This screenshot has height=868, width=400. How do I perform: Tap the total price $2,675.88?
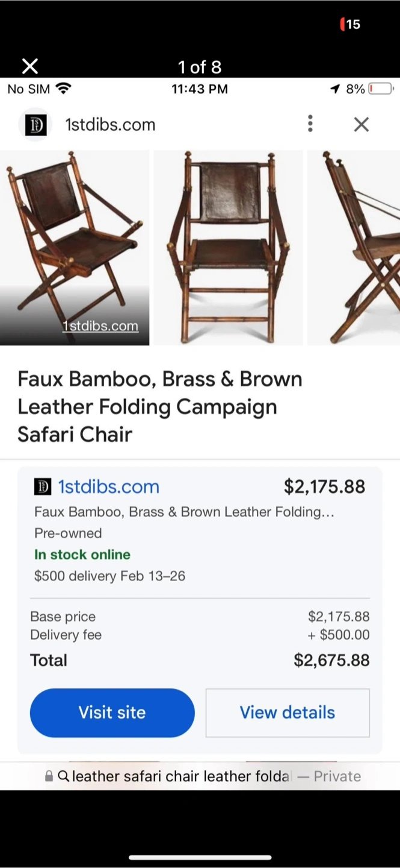(331, 660)
